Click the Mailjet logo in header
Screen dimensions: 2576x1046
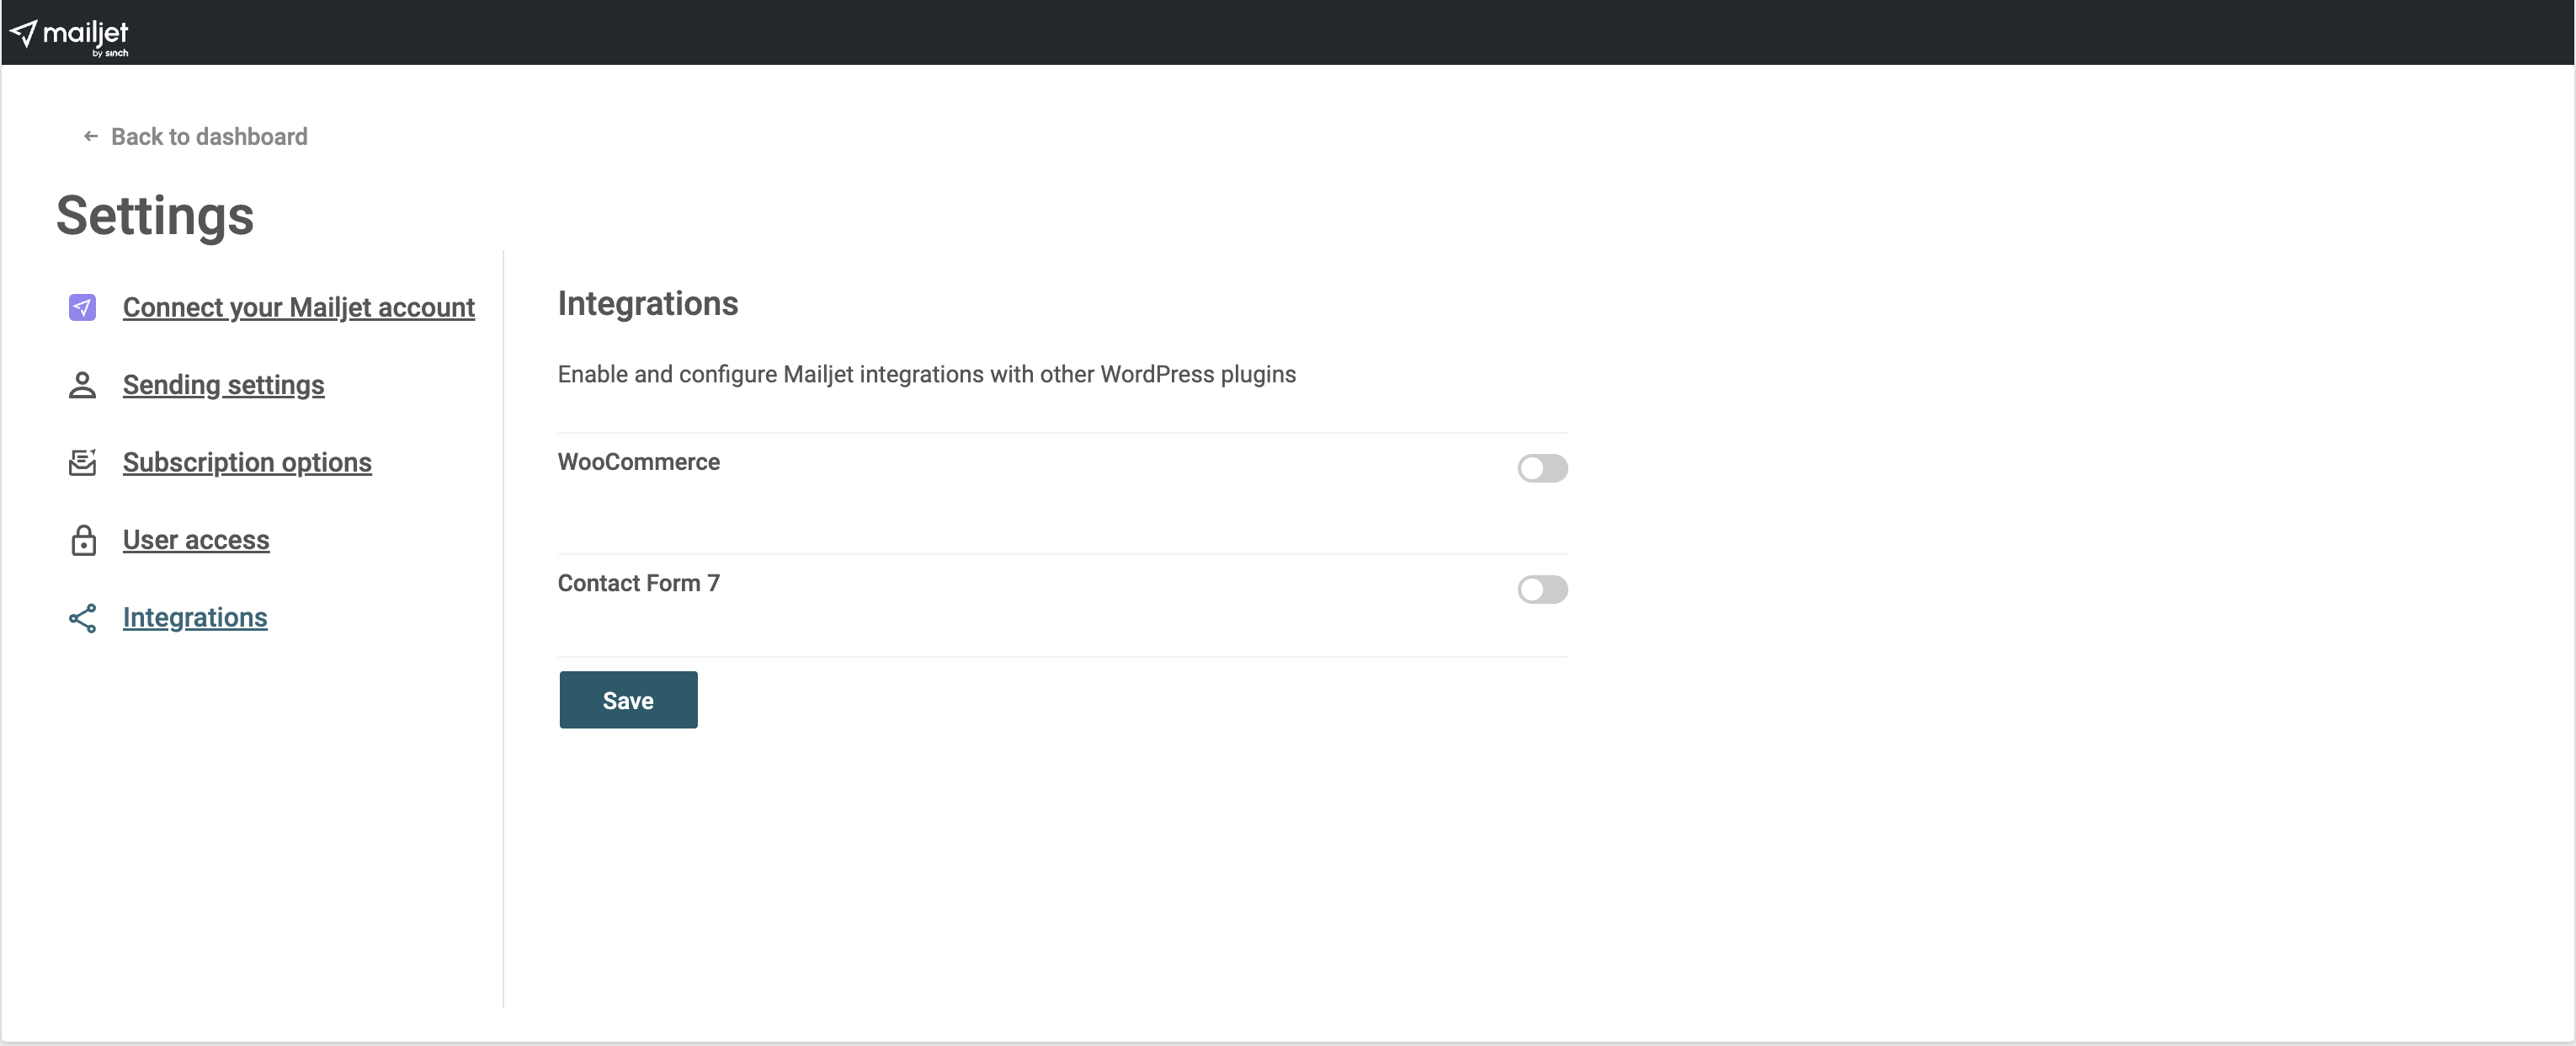[69, 35]
